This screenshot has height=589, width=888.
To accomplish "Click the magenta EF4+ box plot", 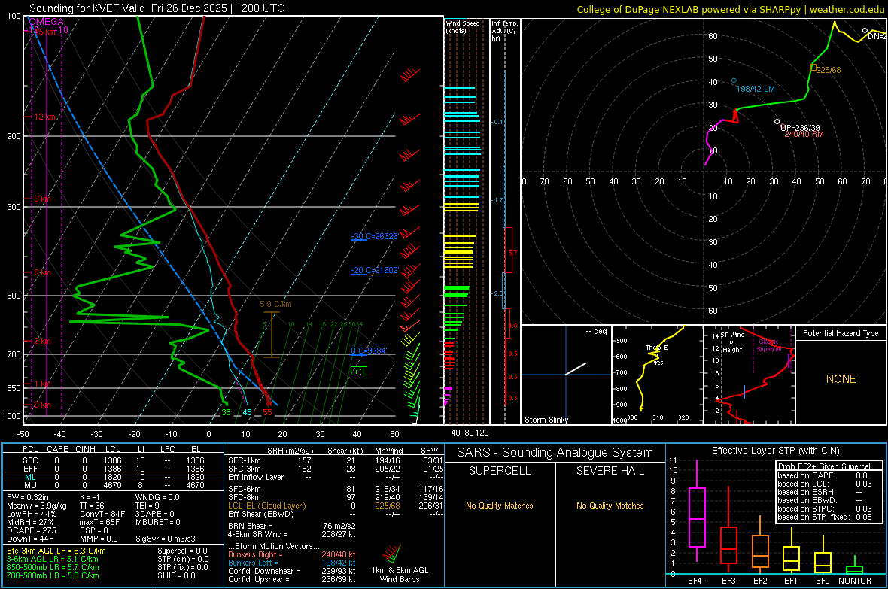I will tap(697, 511).
